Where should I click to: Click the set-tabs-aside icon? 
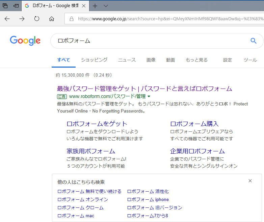click(x=16, y=6)
